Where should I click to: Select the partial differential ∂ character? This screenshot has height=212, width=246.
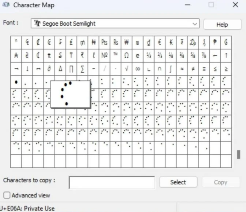pyautogui.click(x=49, y=69)
